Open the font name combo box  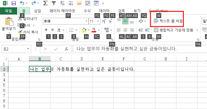(66, 21)
